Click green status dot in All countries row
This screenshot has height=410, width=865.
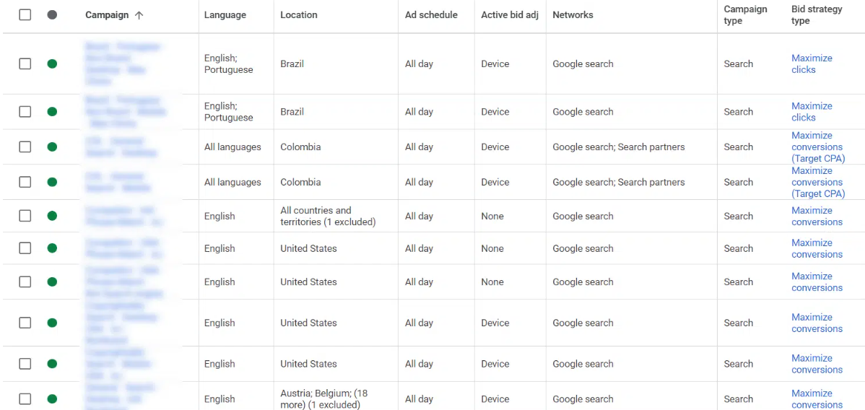point(52,216)
